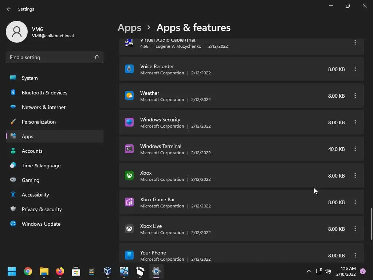The height and width of the screenshot is (280, 373).
Task: Click the Windows Terminal app icon
Action: pyautogui.click(x=129, y=149)
